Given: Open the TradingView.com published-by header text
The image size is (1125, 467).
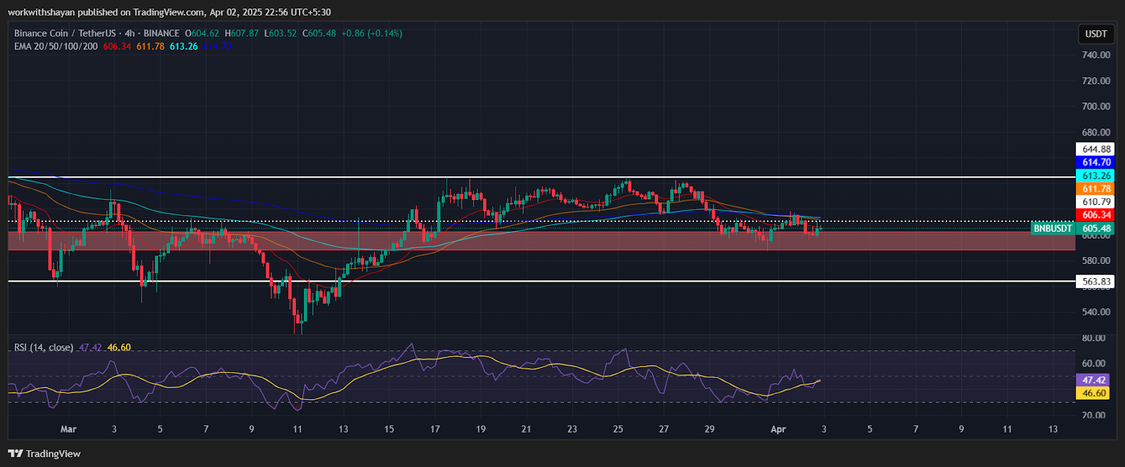Looking at the screenshot, I should (x=169, y=12).
